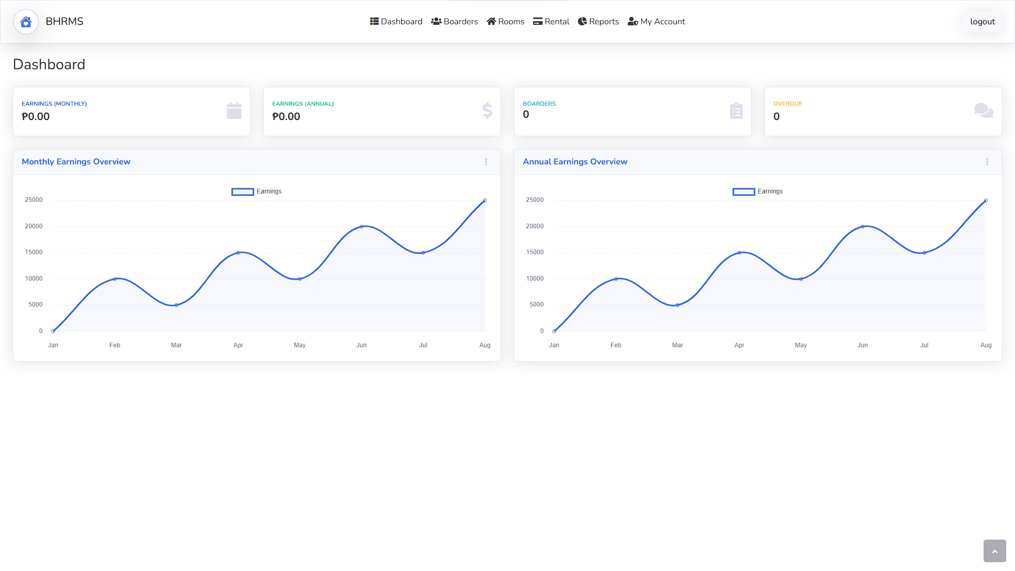Click the BHRMS brand name link
The height and width of the screenshot is (571, 1015).
pyautogui.click(x=64, y=22)
